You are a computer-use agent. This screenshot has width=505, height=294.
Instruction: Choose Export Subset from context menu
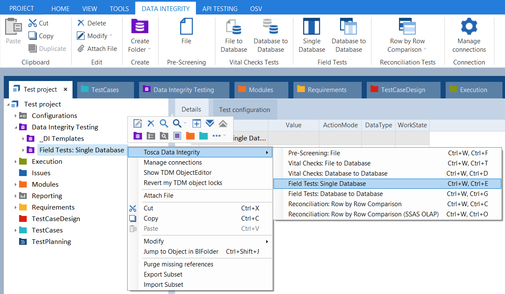click(163, 274)
